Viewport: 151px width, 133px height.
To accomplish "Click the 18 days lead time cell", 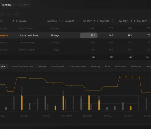I will coord(55,35).
